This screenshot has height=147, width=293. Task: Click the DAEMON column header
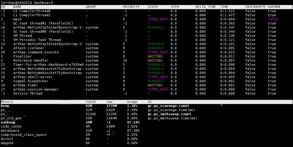click(274, 7)
